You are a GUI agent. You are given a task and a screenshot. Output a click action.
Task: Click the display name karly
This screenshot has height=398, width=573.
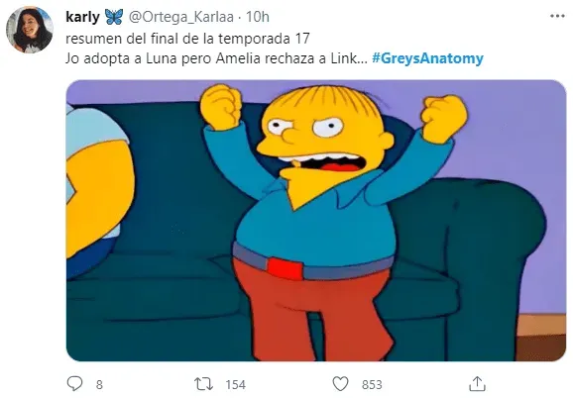click(82, 17)
